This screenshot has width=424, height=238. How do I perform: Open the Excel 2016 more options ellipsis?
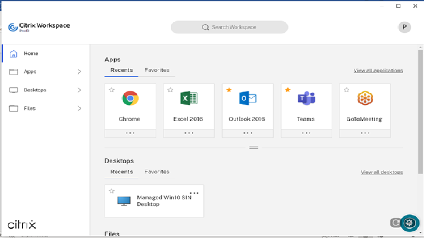[x=189, y=133]
